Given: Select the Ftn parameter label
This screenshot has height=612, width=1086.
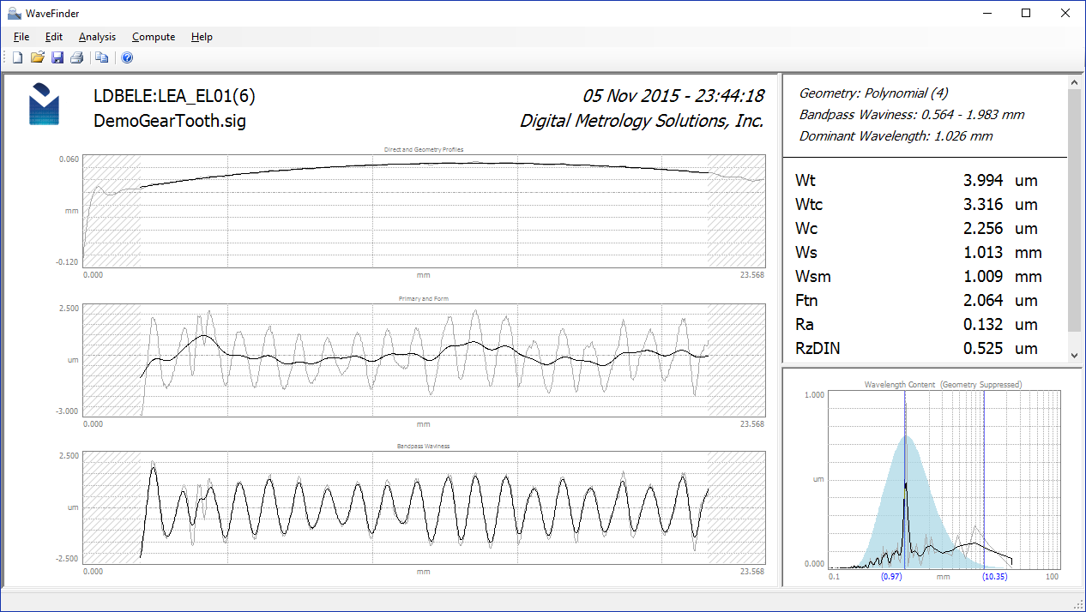Looking at the screenshot, I should [808, 301].
